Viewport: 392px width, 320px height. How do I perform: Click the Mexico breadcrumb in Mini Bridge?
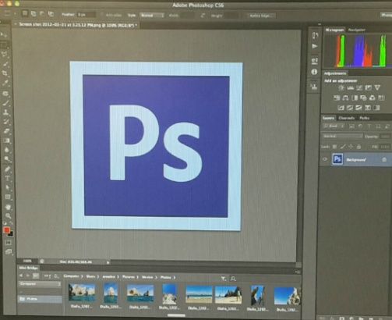pyautogui.click(x=147, y=277)
